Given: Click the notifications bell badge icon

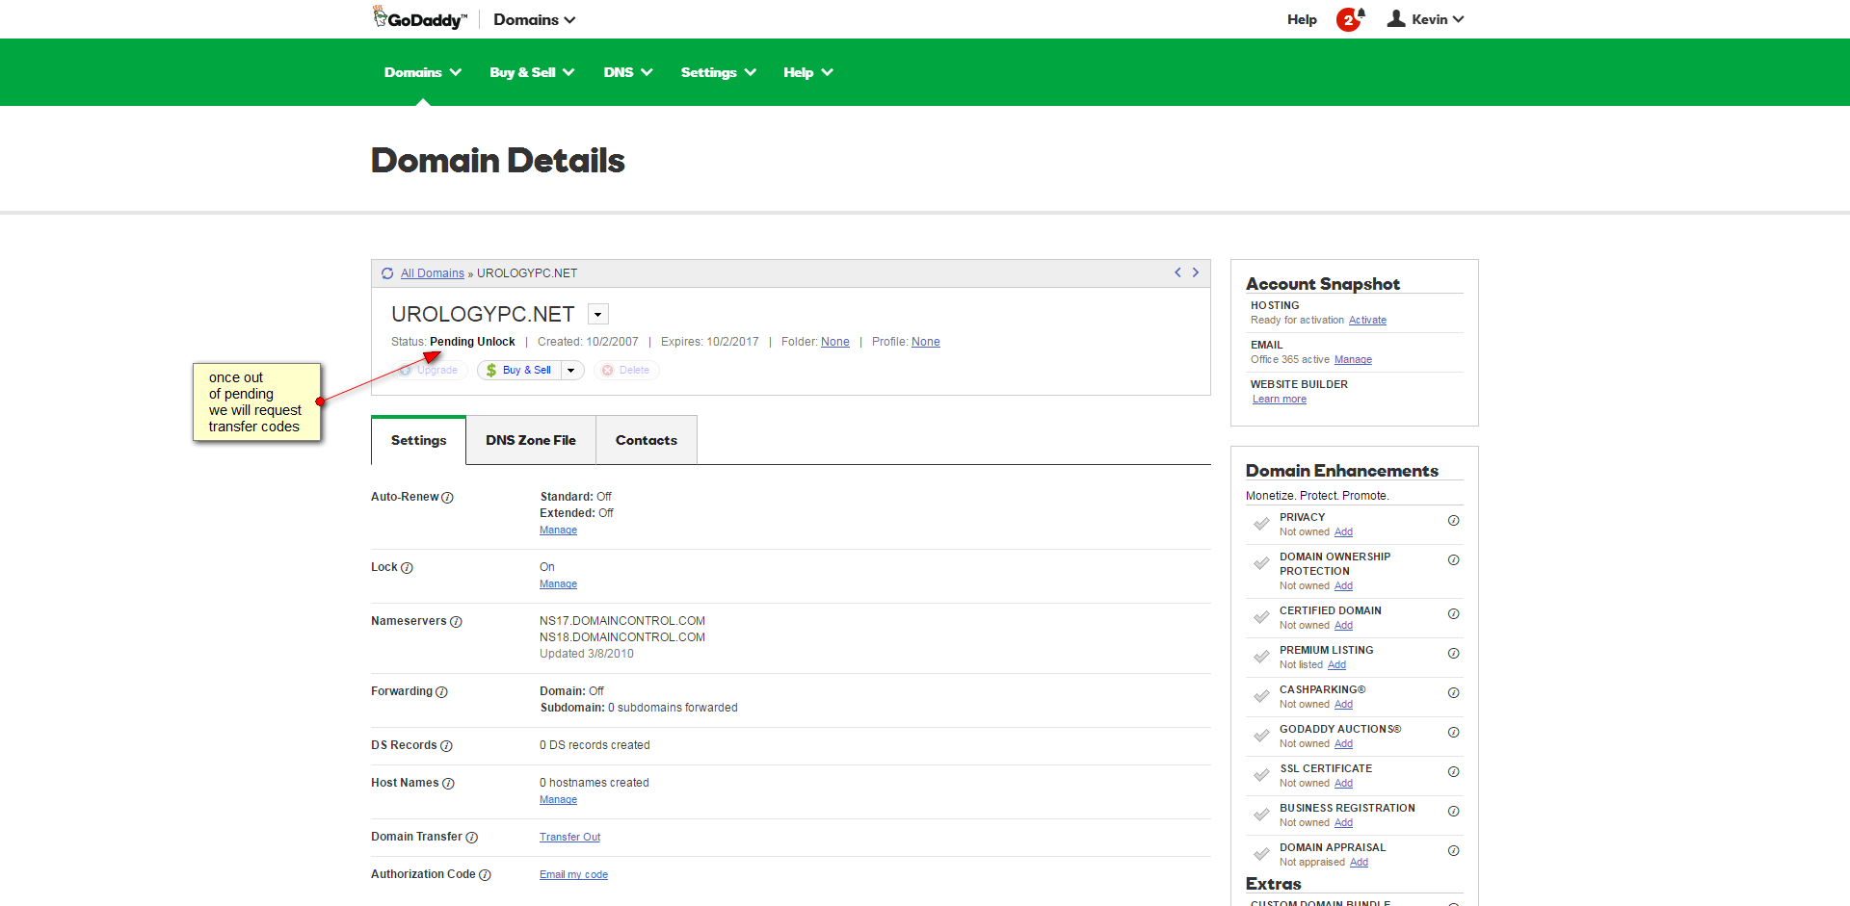Looking at the screenshot, I should coord(1350,19).
